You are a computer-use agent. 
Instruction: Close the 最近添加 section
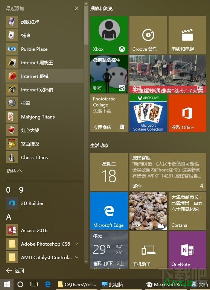click(77, 8)
